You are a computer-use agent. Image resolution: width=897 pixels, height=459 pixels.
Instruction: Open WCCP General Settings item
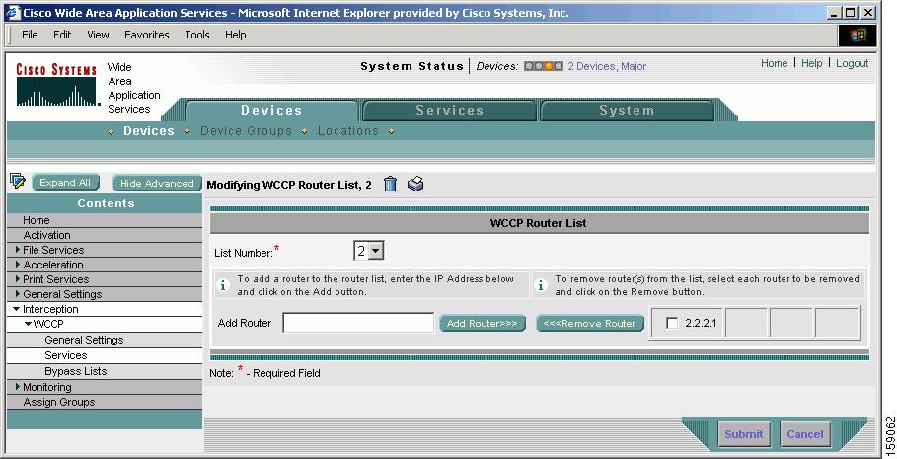84,340
